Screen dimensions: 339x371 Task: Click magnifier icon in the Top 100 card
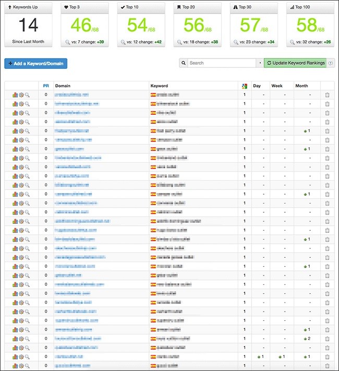point(293,42)
